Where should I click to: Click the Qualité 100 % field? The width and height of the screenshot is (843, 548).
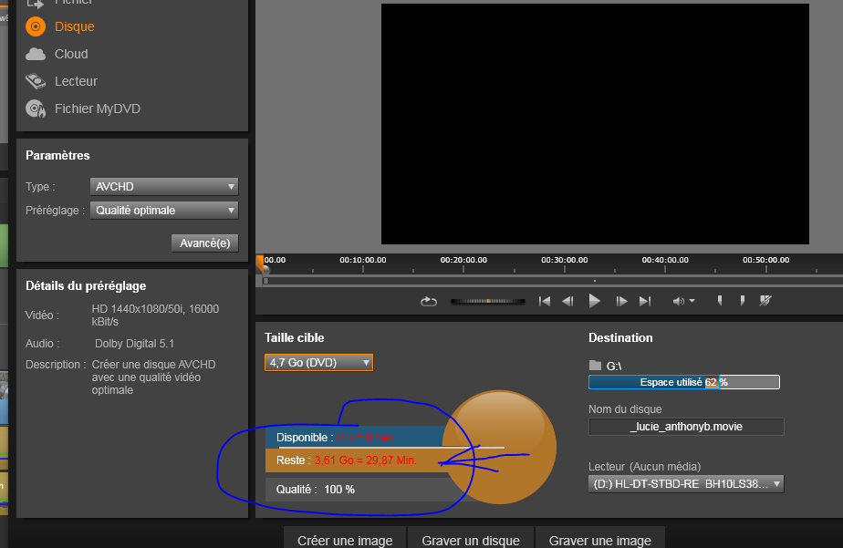[358, 490]
